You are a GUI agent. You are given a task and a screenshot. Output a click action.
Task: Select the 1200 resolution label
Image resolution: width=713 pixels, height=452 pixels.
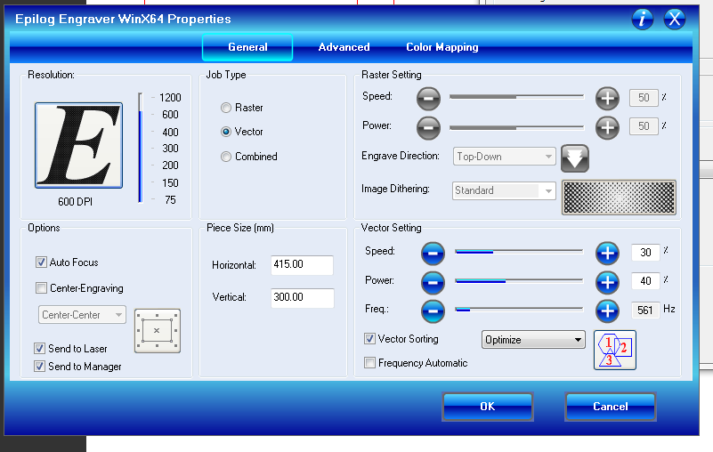170,98
